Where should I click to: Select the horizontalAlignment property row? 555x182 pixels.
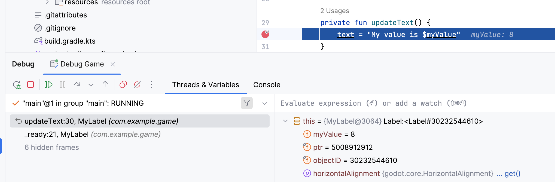click(x=403, y=174)
